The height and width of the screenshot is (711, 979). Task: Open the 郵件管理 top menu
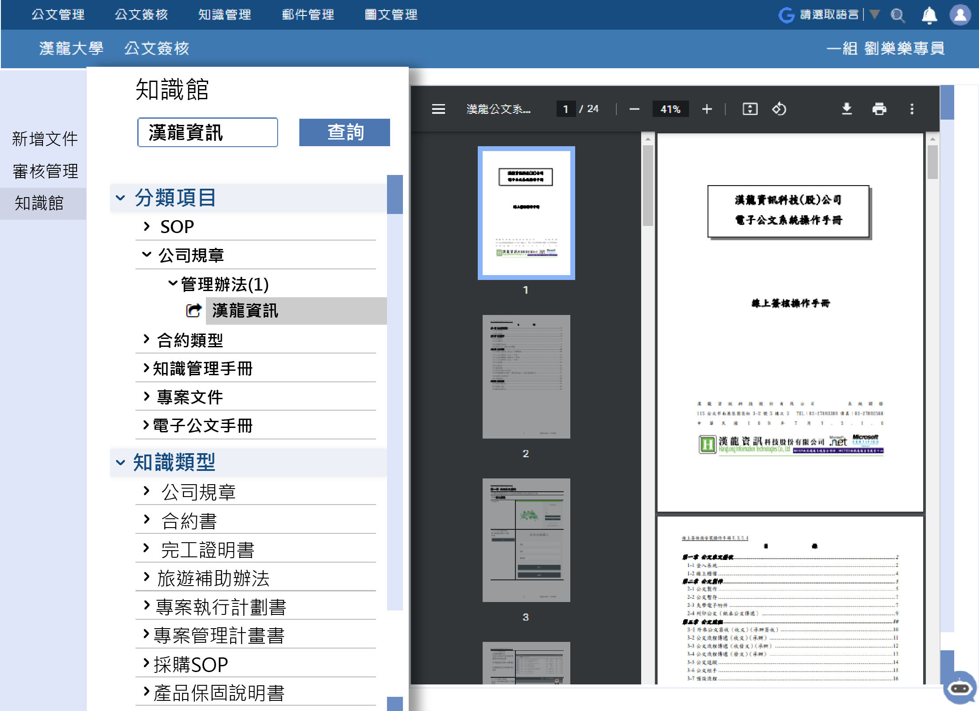(308, 15)
